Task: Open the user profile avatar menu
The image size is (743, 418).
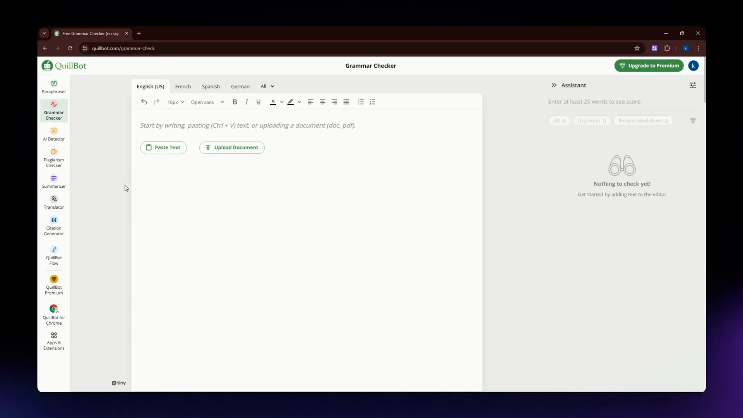Action: (x=693, y=66)
